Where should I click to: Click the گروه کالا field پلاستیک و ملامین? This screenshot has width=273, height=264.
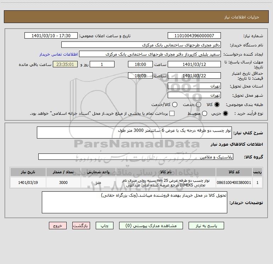pos(136,157)
